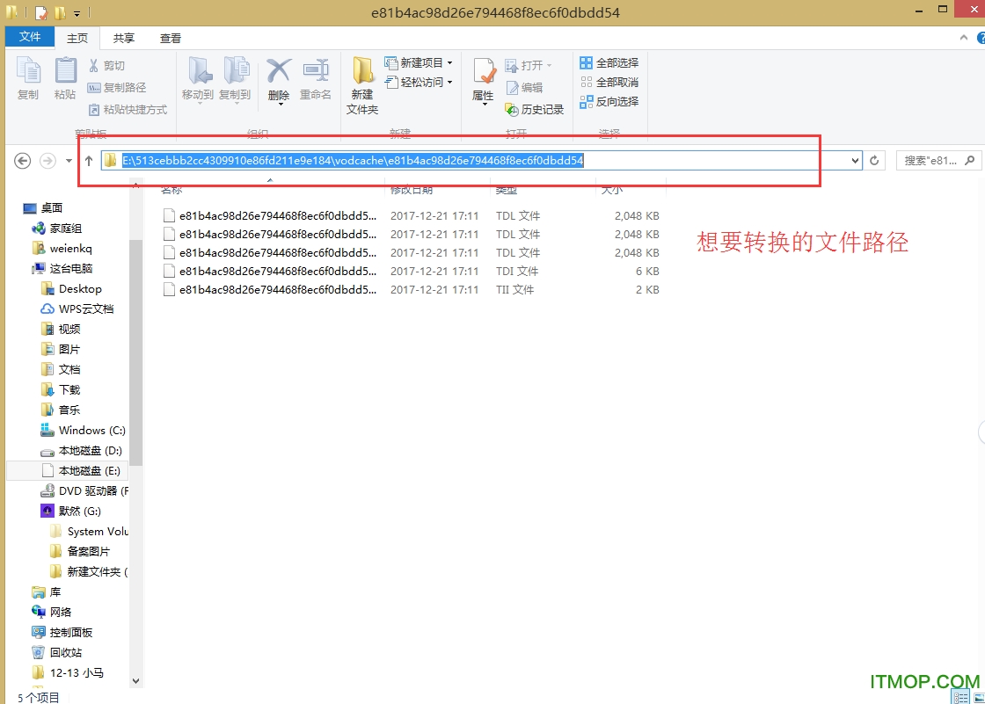The image size is (985, 704).
Task: Click the Copy (复制) ribbon icon
Action: [28, 70]
